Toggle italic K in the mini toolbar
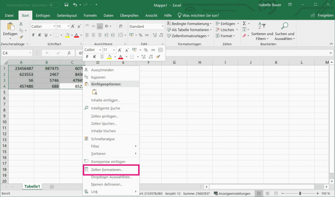 (94, 56)
